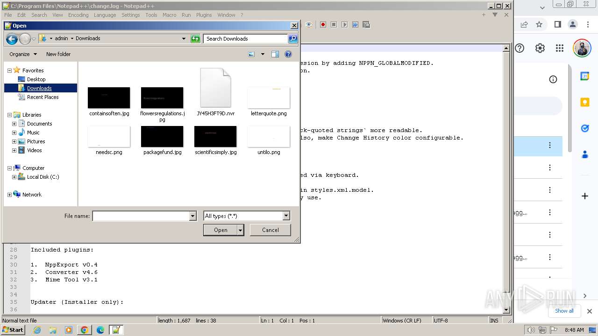Refresh the Downloads folder view
Image resolution: width=598 pixels, height=336 pixels.
[x=195, y=39]
